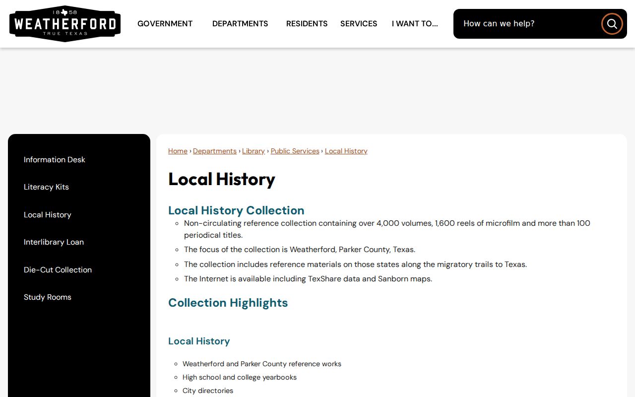Screen dimensions: 635x397
Task: Follow the Library breadcrumb link
Action: (254, 151)
